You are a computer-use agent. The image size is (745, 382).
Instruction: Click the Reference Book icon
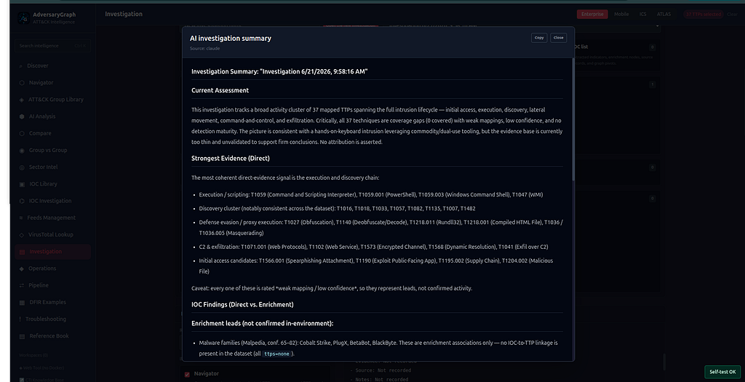tap(21, 336)
